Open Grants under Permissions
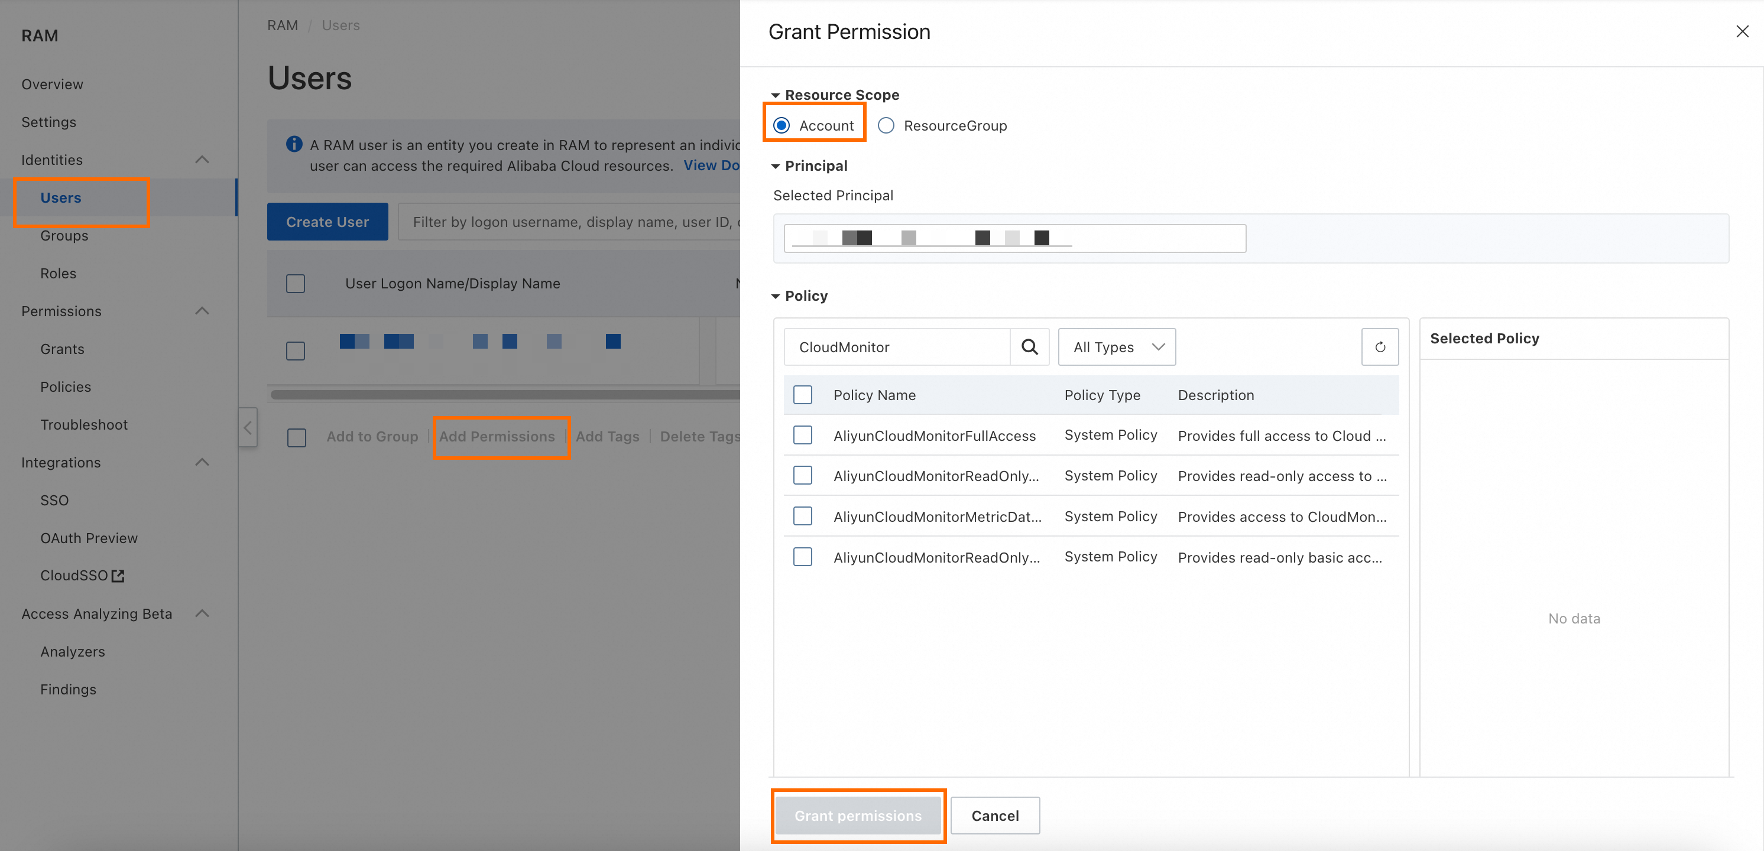The width and height of the screenshot is (1764, 851). [x=62, y=349]
